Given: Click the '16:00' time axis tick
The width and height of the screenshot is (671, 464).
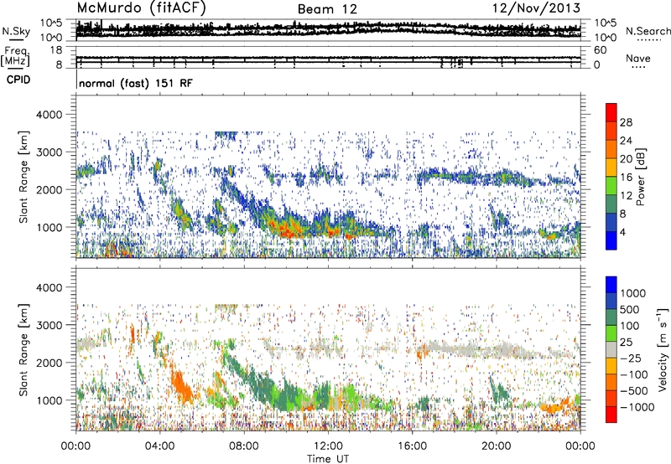Looking at the screenshot, I should point(412,446).
